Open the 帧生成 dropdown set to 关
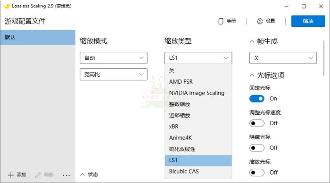The width and height of the screenshot is (330, 183). tap(283, 58)
